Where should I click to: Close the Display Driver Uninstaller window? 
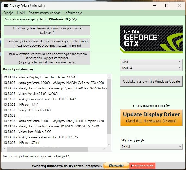179,5
